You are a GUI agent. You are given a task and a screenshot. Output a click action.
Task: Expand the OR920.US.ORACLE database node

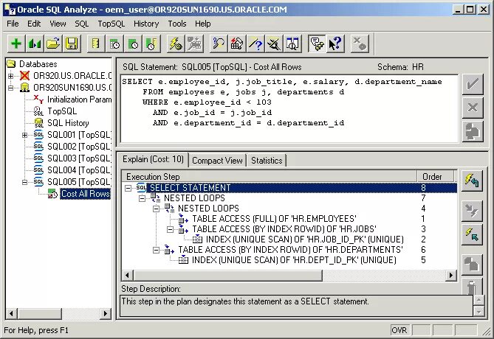[10, 76]
